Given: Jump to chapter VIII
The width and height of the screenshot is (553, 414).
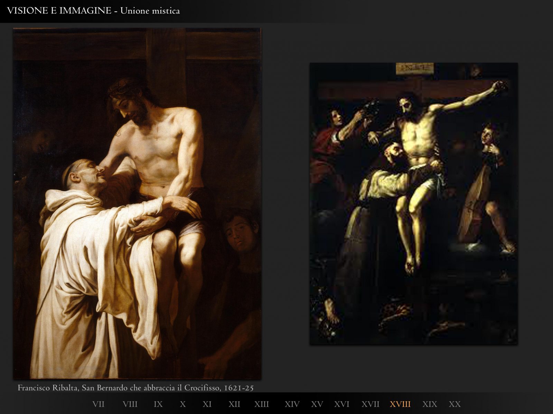Looking at the screenshot, I should [130, 404].
